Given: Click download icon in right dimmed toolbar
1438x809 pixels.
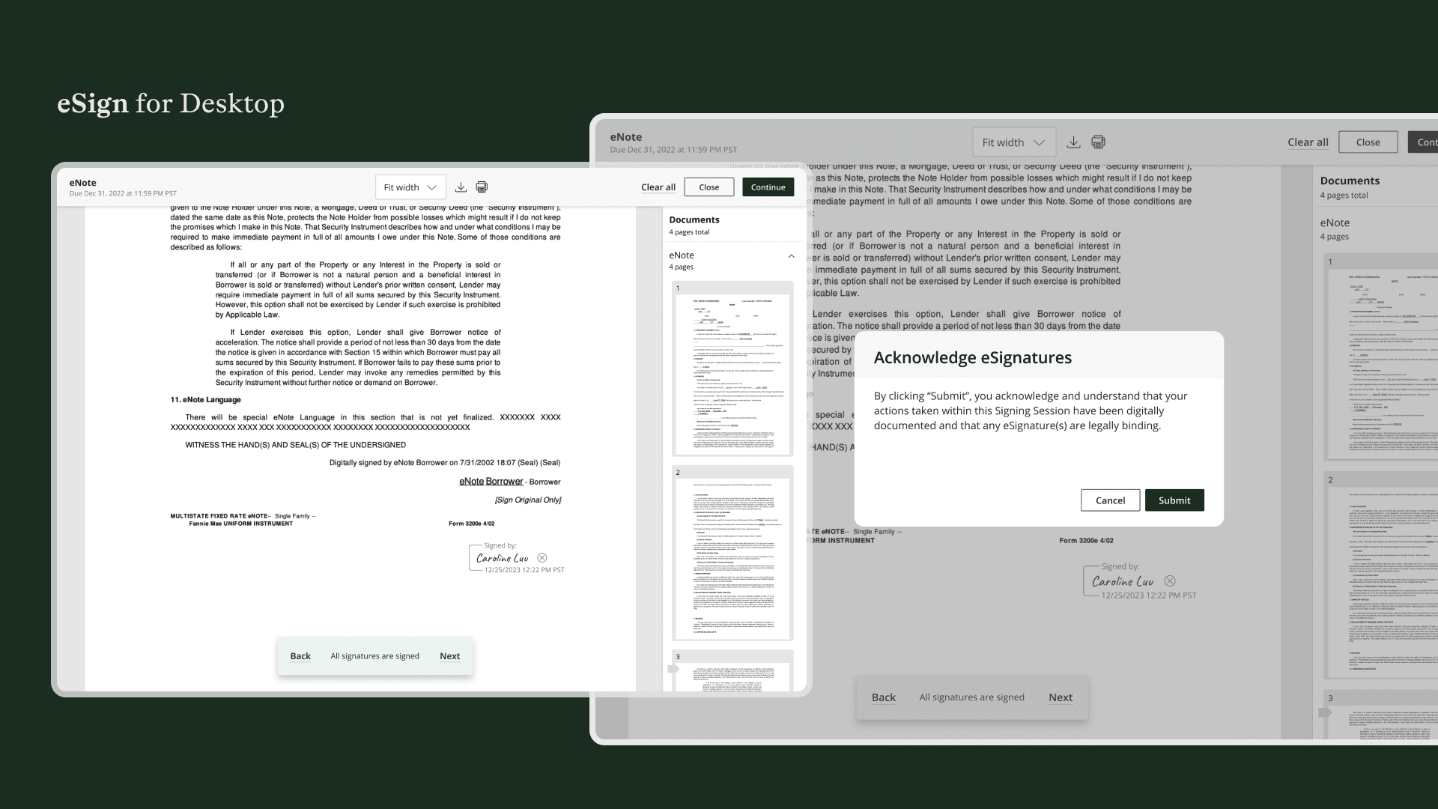Looking at the screenshot, I should (x=1073, y=142).
